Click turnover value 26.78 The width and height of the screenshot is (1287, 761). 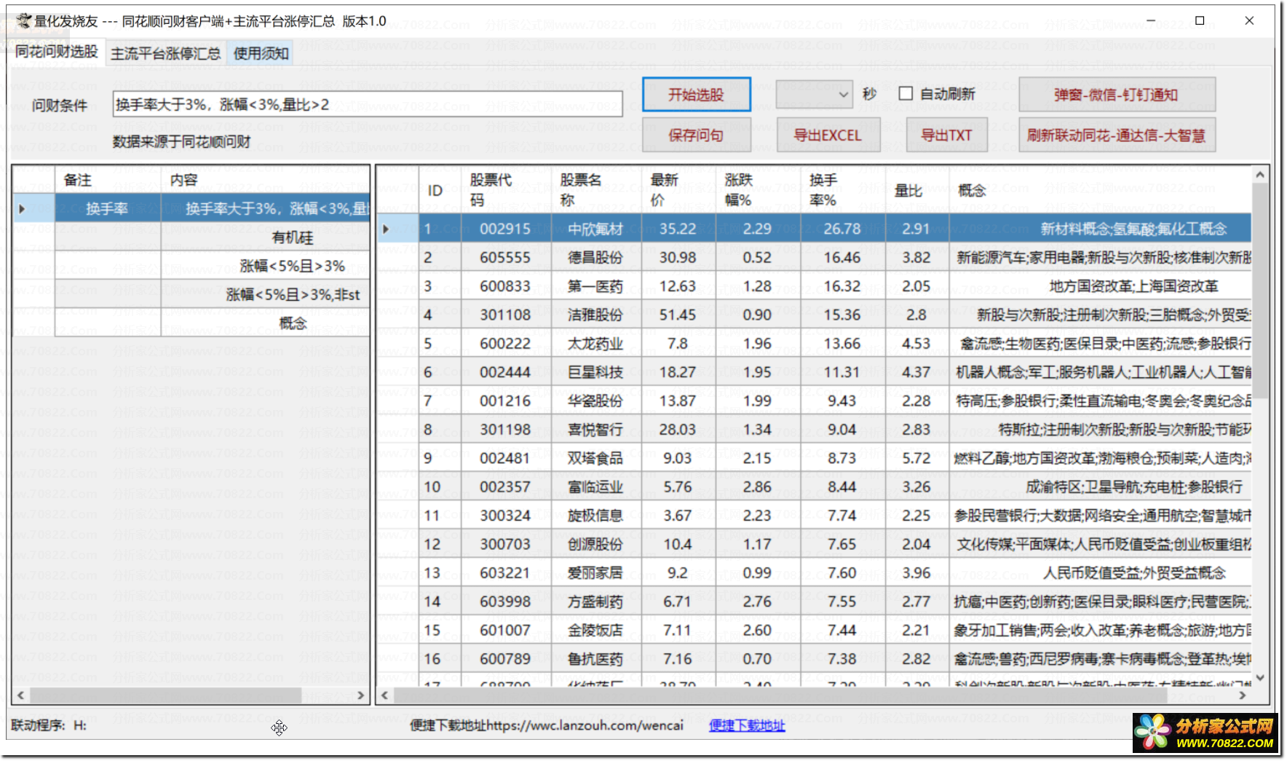click(842, 229)
